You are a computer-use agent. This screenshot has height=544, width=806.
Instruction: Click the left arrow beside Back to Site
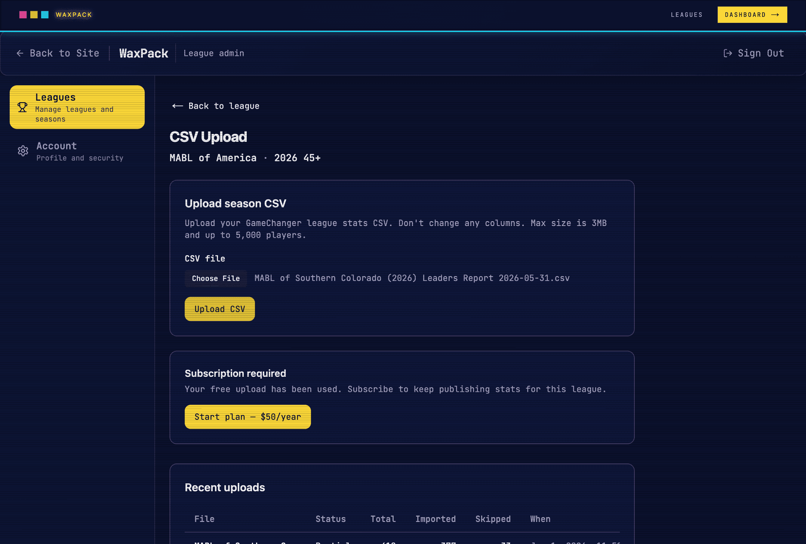tap(20, 53)
